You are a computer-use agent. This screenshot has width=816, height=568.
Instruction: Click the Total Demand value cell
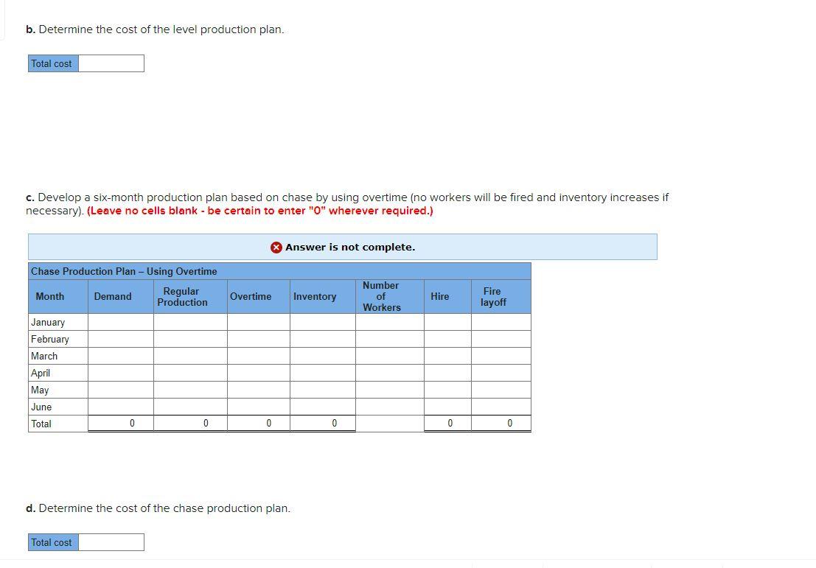point(121,424)
